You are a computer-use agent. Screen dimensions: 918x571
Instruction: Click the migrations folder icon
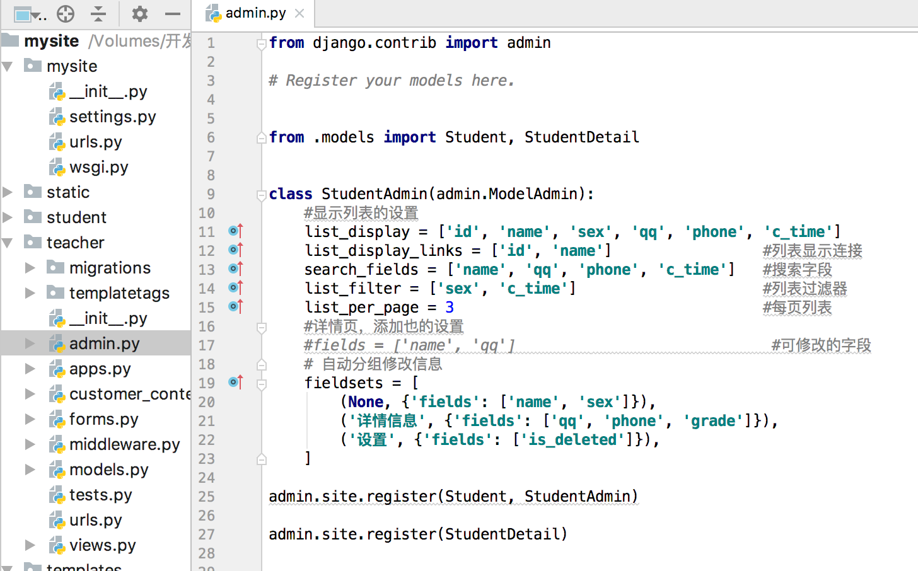[x=55, y=267]
